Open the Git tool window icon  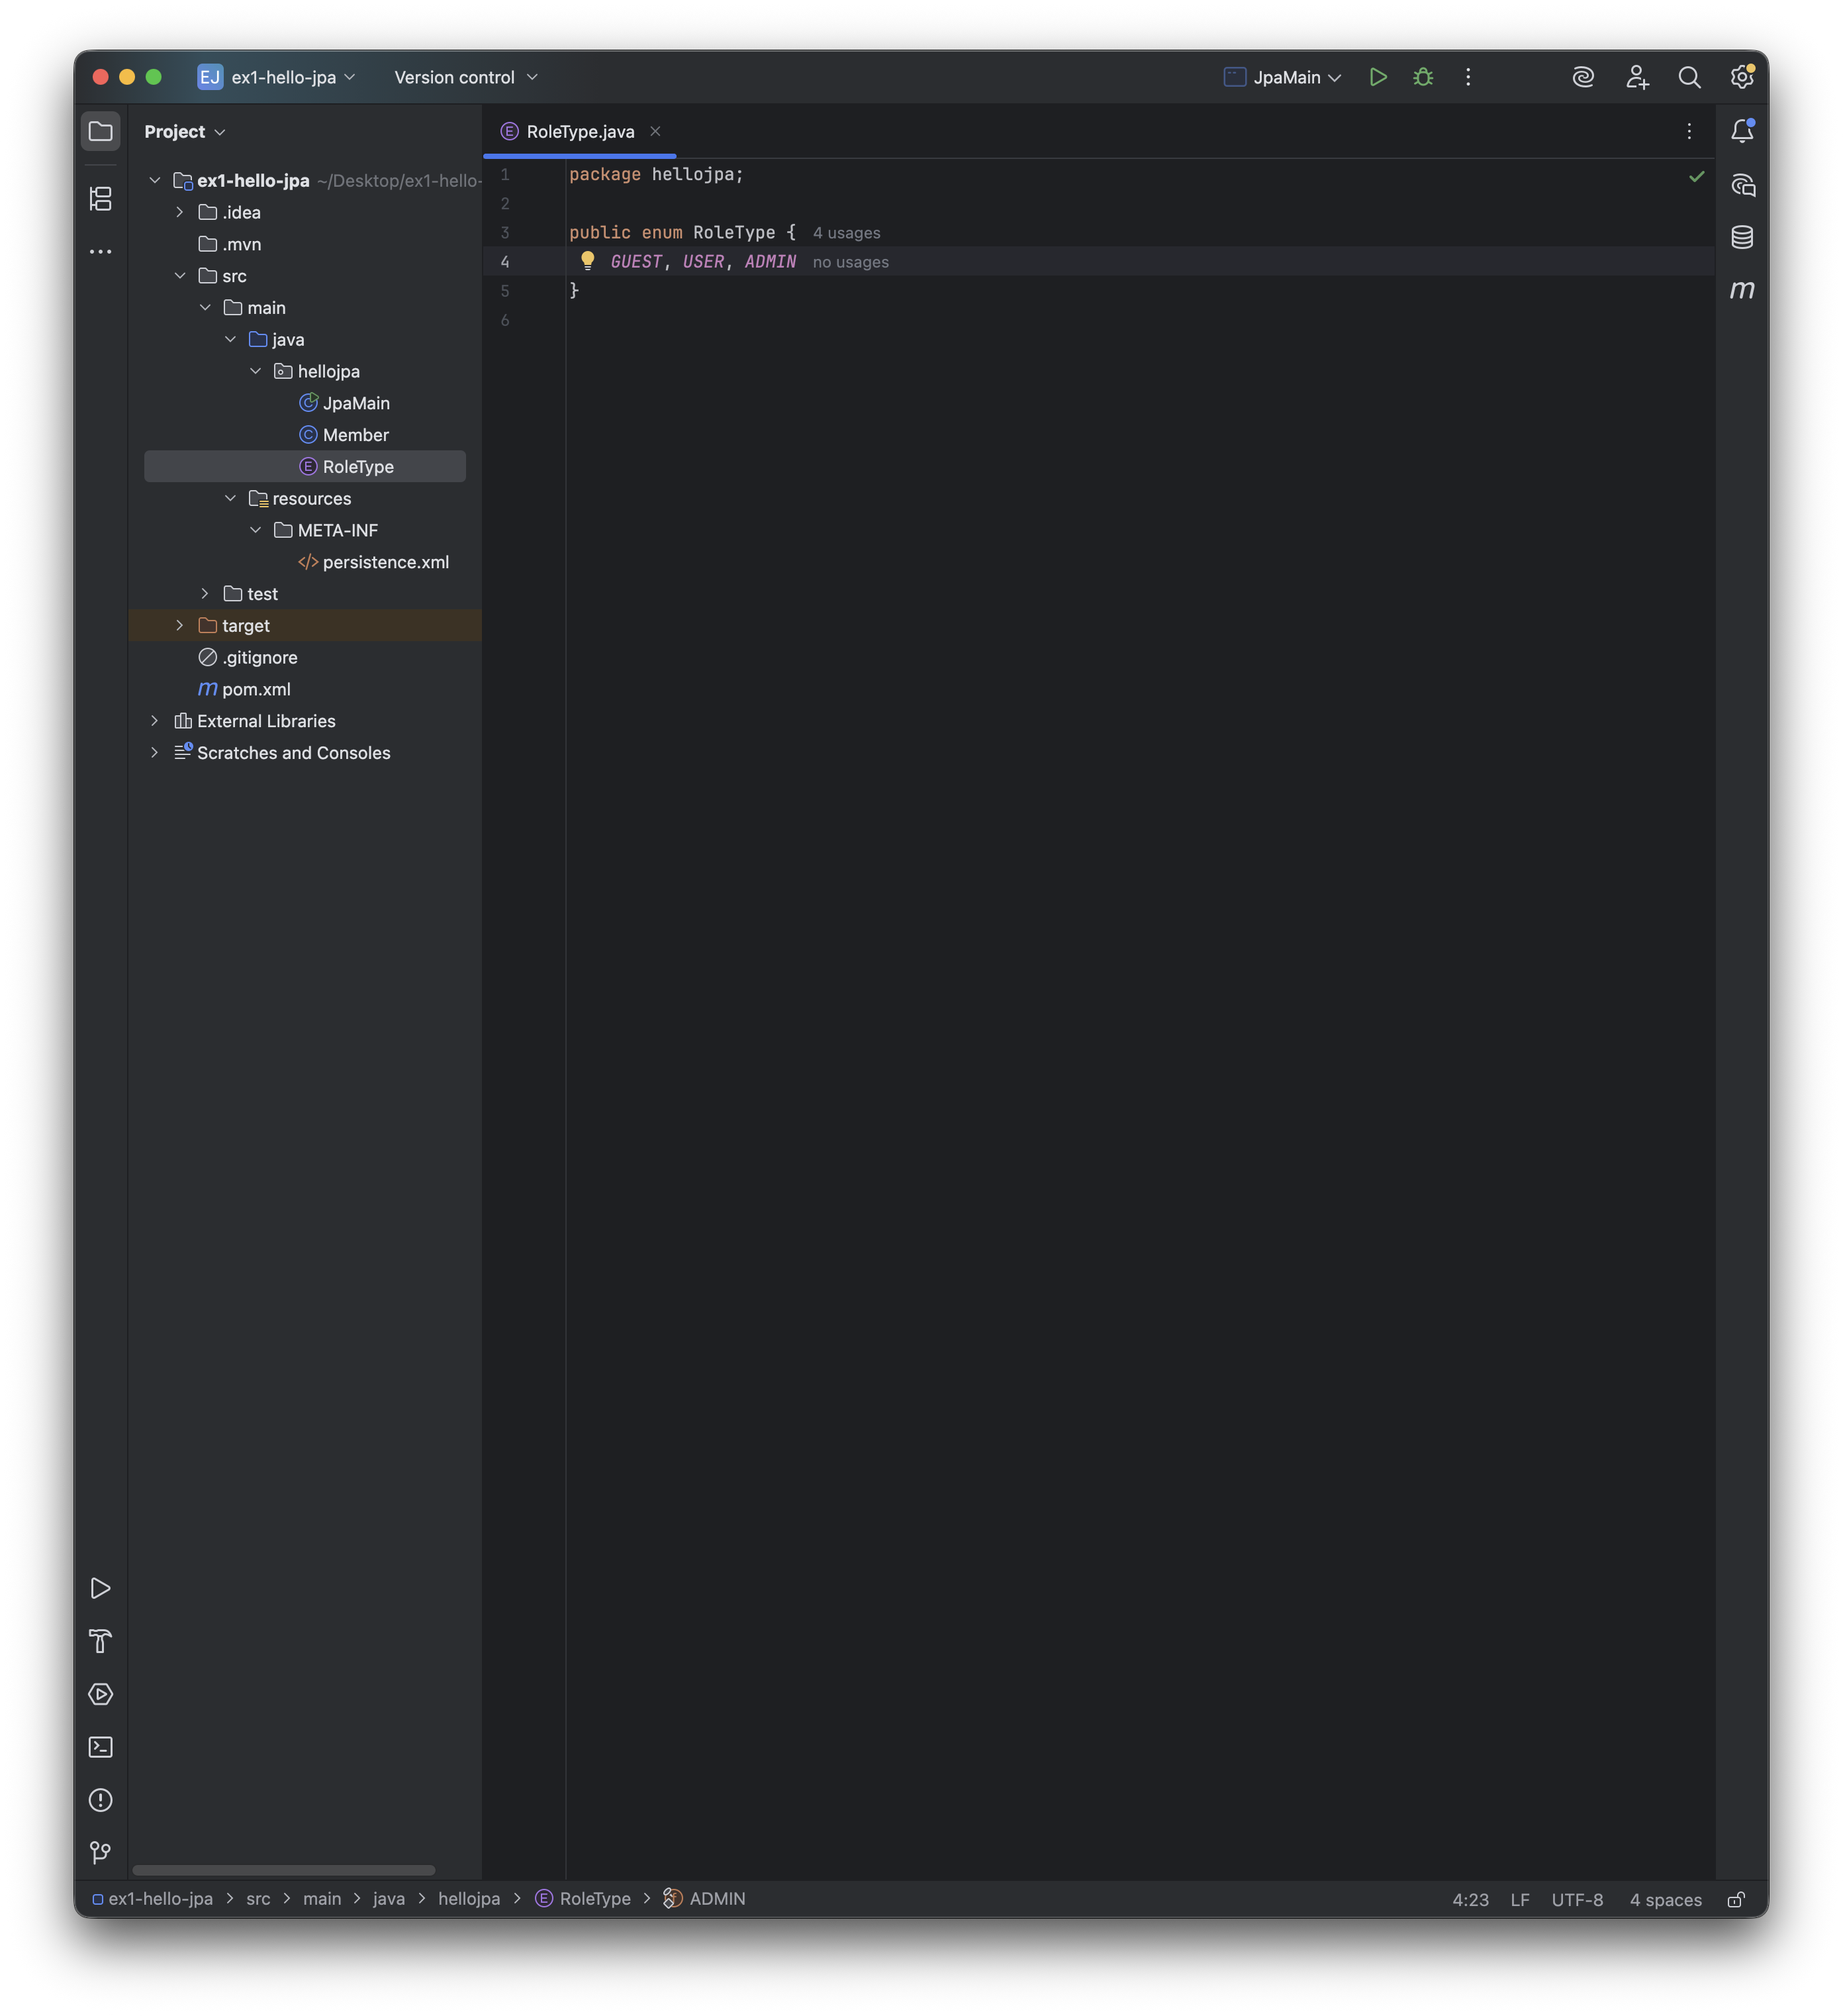[x=101, y=1852]
